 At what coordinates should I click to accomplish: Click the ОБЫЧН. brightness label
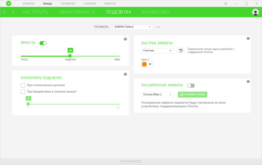tap(71, 60)
